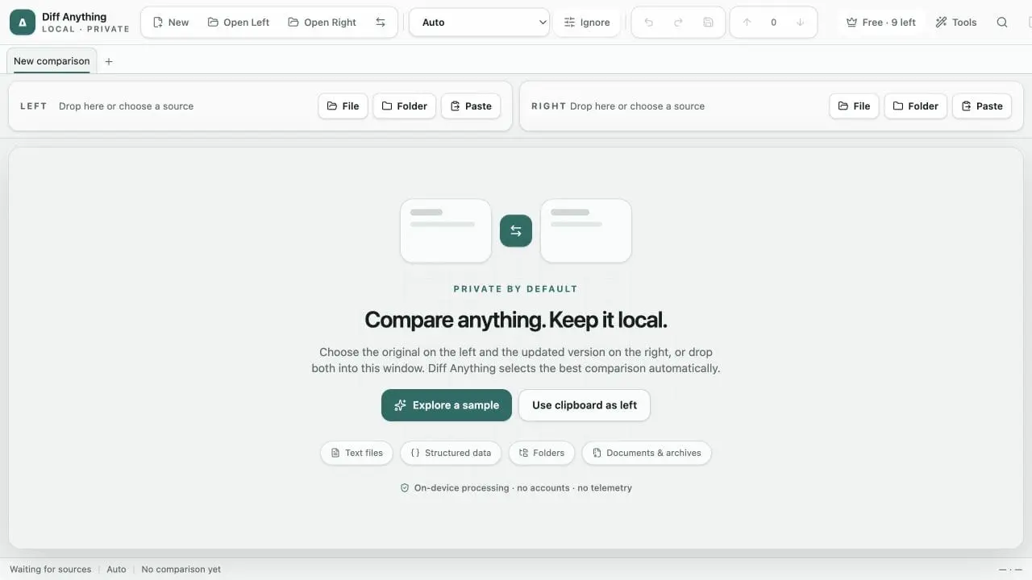Click the 'No comparison yet' status text
This screenshot has width=1032, height=580.
click(x=181, y=569)
